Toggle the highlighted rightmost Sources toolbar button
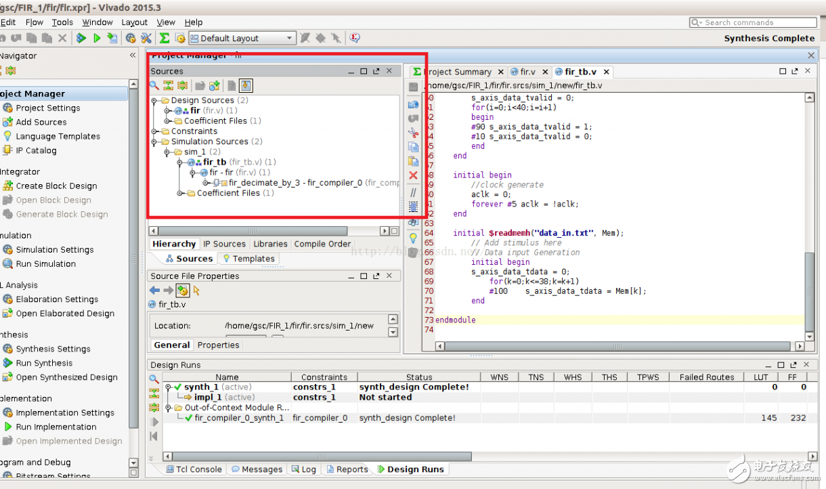This screenshot has height=489, width=826. [x=246, y=85]
